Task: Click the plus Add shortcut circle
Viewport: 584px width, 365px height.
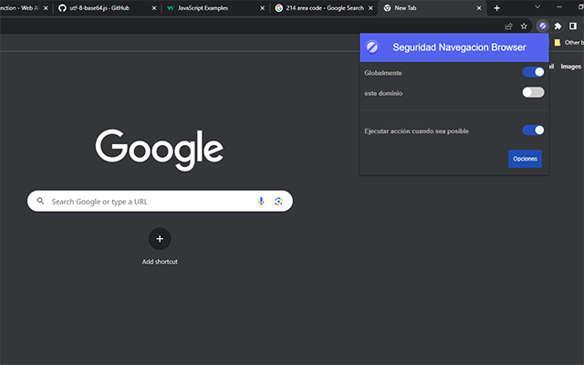Action: point(160,239)
